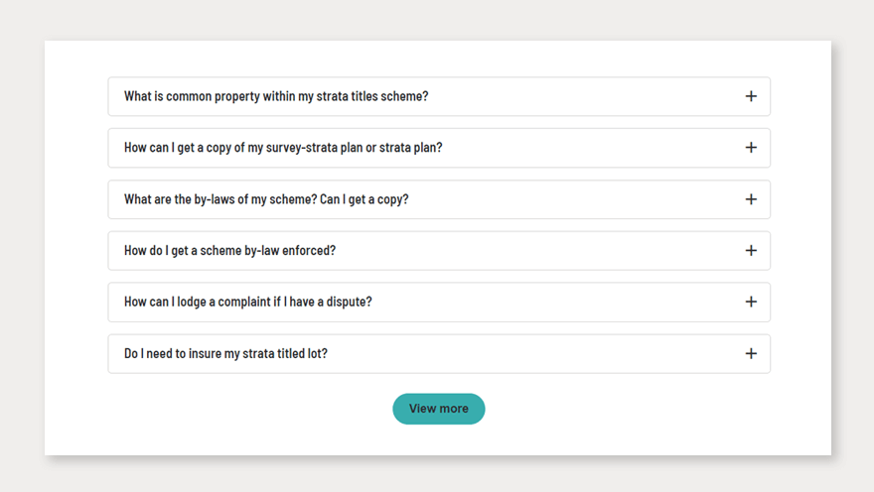Open "How can I lodge a complaint" question

pyautogui.click(x=247, y=302)
